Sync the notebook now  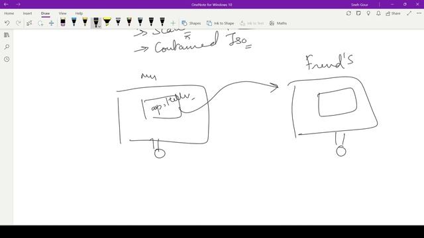click(x=348, y=13)
